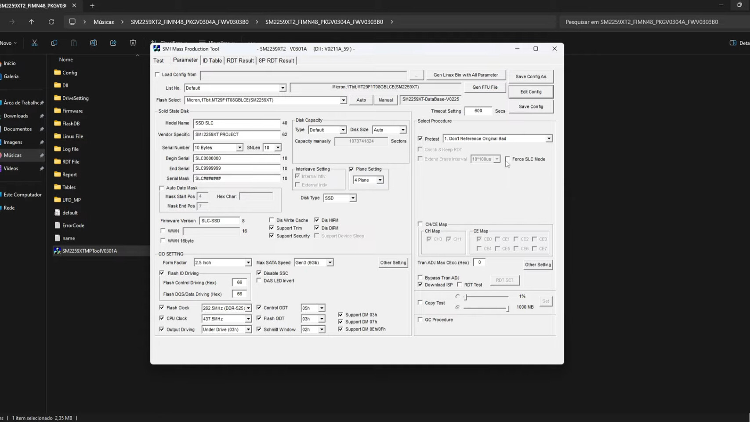Switch to the RDT Result tab

(240, 61)
